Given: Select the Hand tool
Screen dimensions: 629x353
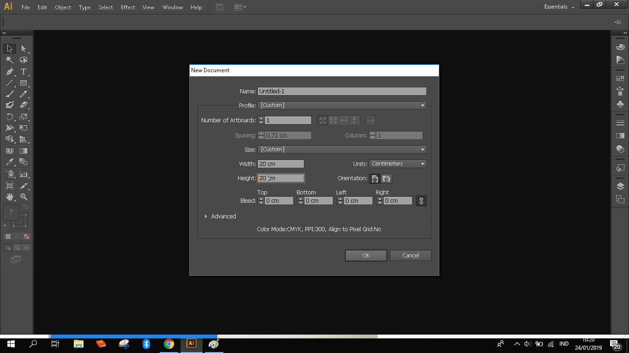Looking at the screenshot, I should point(10,197).
